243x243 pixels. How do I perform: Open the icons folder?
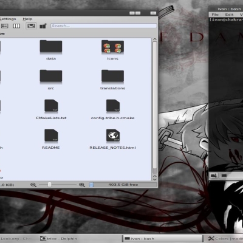[x=112, y=47]
